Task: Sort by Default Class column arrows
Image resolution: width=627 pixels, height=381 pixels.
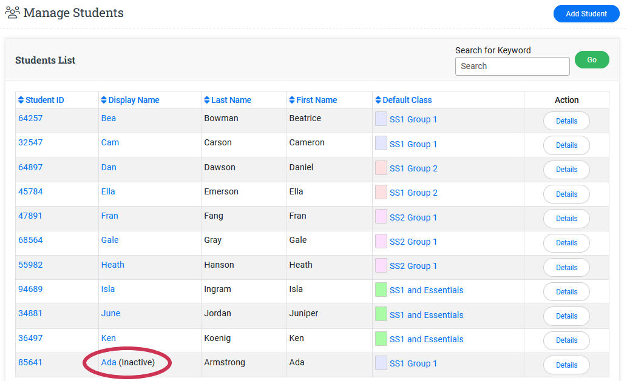Action: 378,101
